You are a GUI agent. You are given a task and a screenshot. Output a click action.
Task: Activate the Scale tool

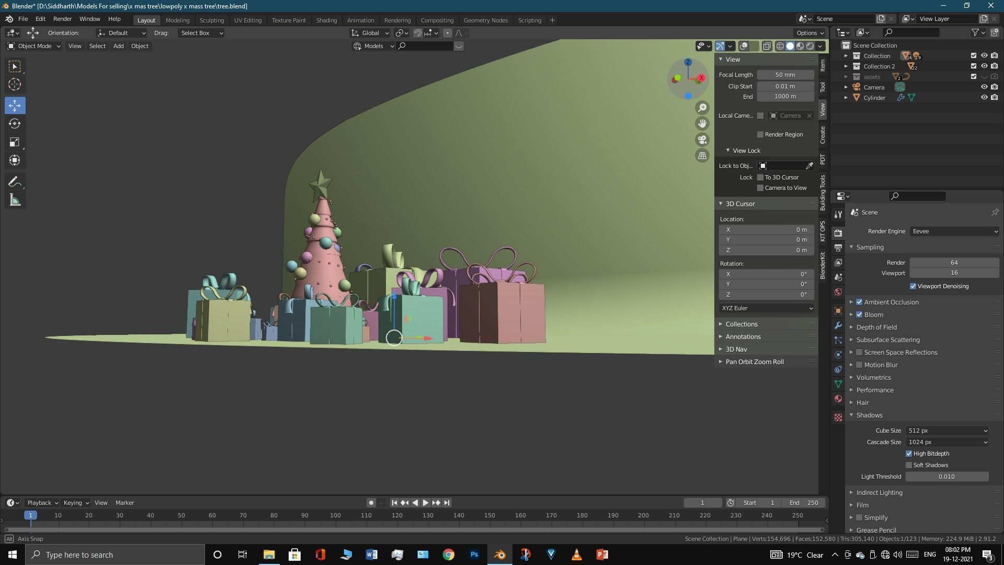click(15, 142)
